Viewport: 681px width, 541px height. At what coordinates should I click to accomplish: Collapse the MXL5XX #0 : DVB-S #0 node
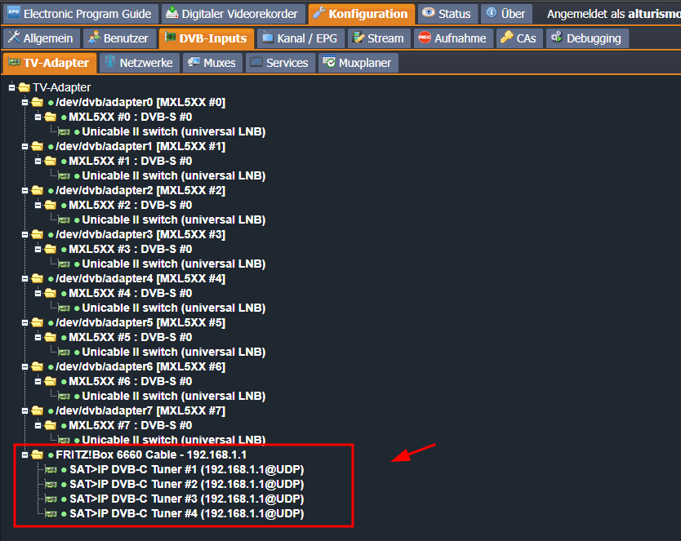click(x=38, y=118)
